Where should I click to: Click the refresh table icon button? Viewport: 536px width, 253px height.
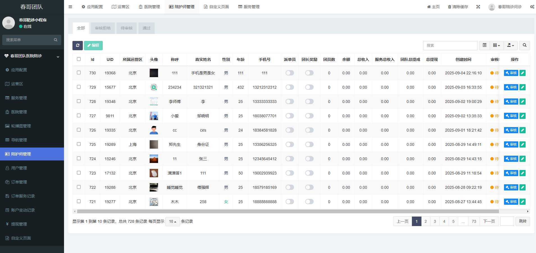(x=77, y=45)
